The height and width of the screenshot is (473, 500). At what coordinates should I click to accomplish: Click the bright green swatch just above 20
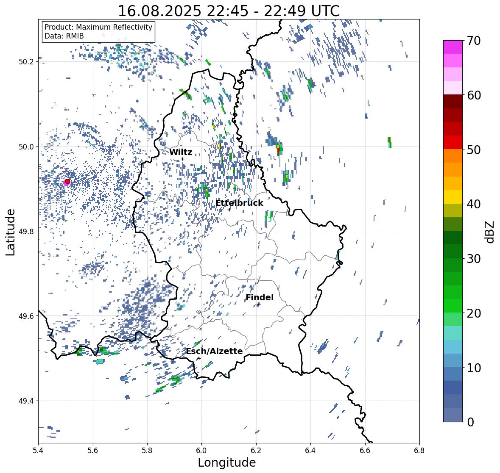pos(453,306)
